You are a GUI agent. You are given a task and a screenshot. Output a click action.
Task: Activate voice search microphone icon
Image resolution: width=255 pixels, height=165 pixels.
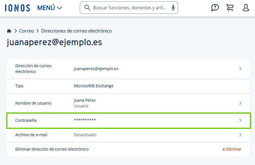click(173, 8)
